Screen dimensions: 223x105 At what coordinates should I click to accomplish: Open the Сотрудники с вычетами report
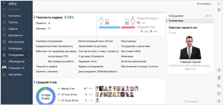(135, 46)
